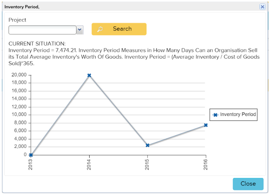Click the X icon in dialog corner
The width and height of the screenshot is (271, 196).
[x=263, y=7]
